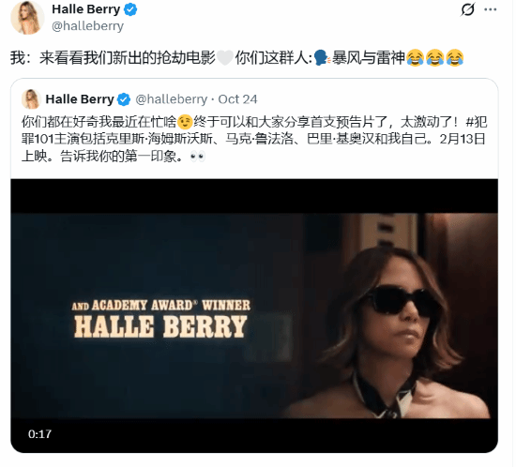Open the quoted tweet's Halle Berry name
516x467 pixels.
(80, 99)
